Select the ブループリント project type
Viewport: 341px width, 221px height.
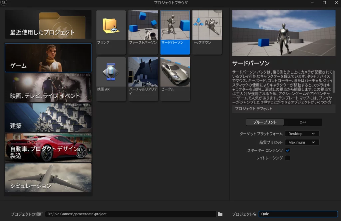click(x=265, y=122)
